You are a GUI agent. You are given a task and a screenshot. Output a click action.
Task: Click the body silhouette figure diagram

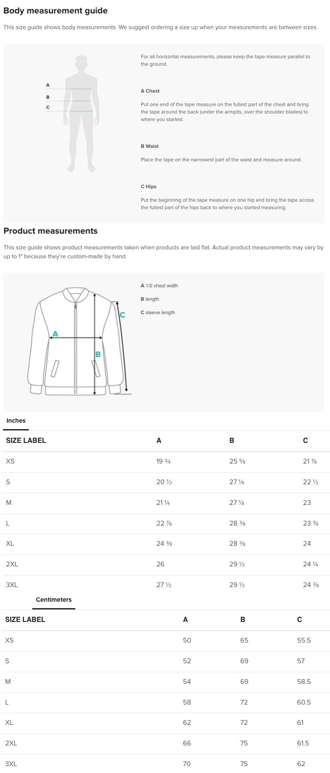tap(82, 114)
